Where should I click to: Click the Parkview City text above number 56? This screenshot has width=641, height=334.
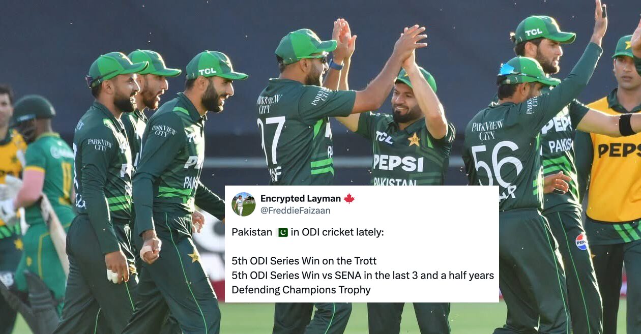click(487, 129)
